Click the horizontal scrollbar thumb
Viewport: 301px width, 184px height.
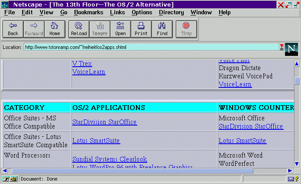(133, 171)
